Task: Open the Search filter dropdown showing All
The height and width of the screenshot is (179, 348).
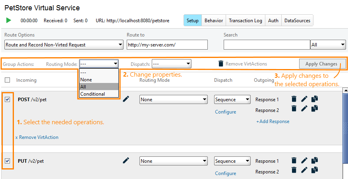Action: coord(328,44)
